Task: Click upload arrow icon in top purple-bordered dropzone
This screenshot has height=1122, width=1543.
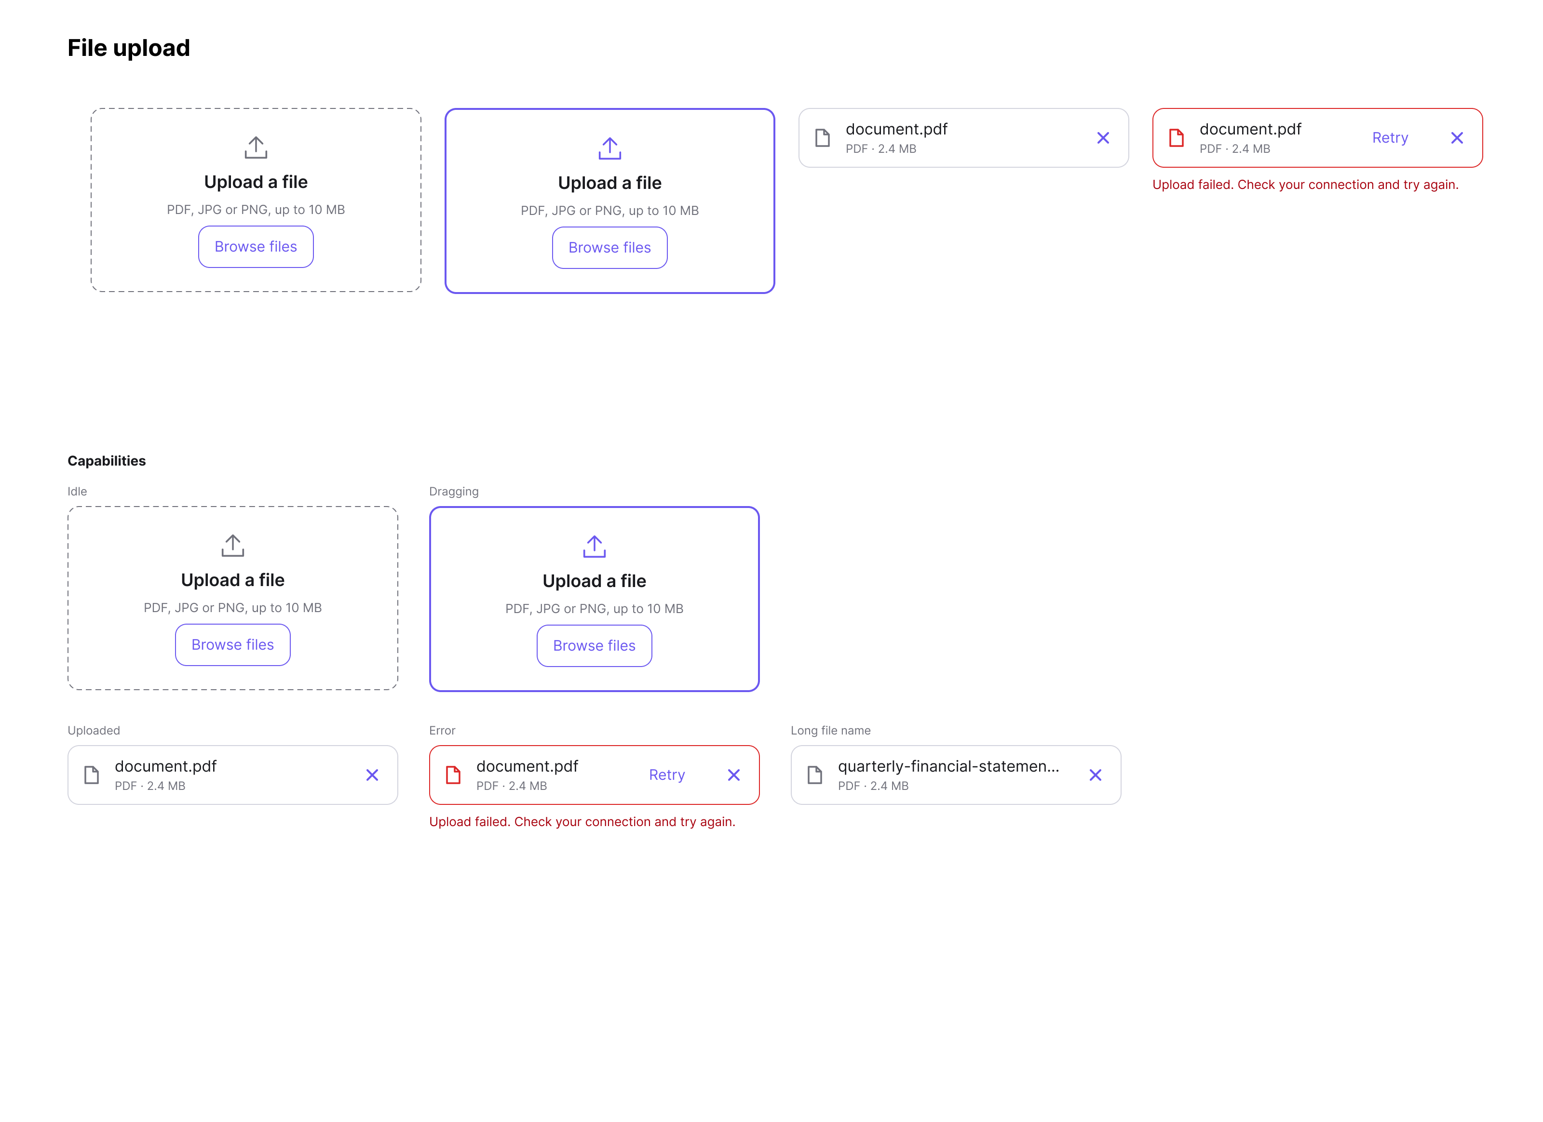Action: 609,148
